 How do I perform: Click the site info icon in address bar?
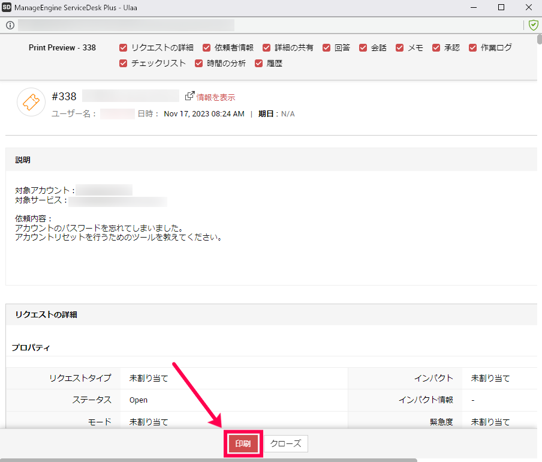pos(10,25)
